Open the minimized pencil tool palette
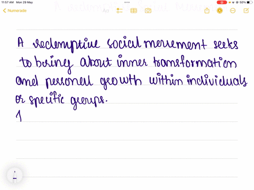Image resolution: width=254 pixels, height=190 pixels. click(15, 175)
